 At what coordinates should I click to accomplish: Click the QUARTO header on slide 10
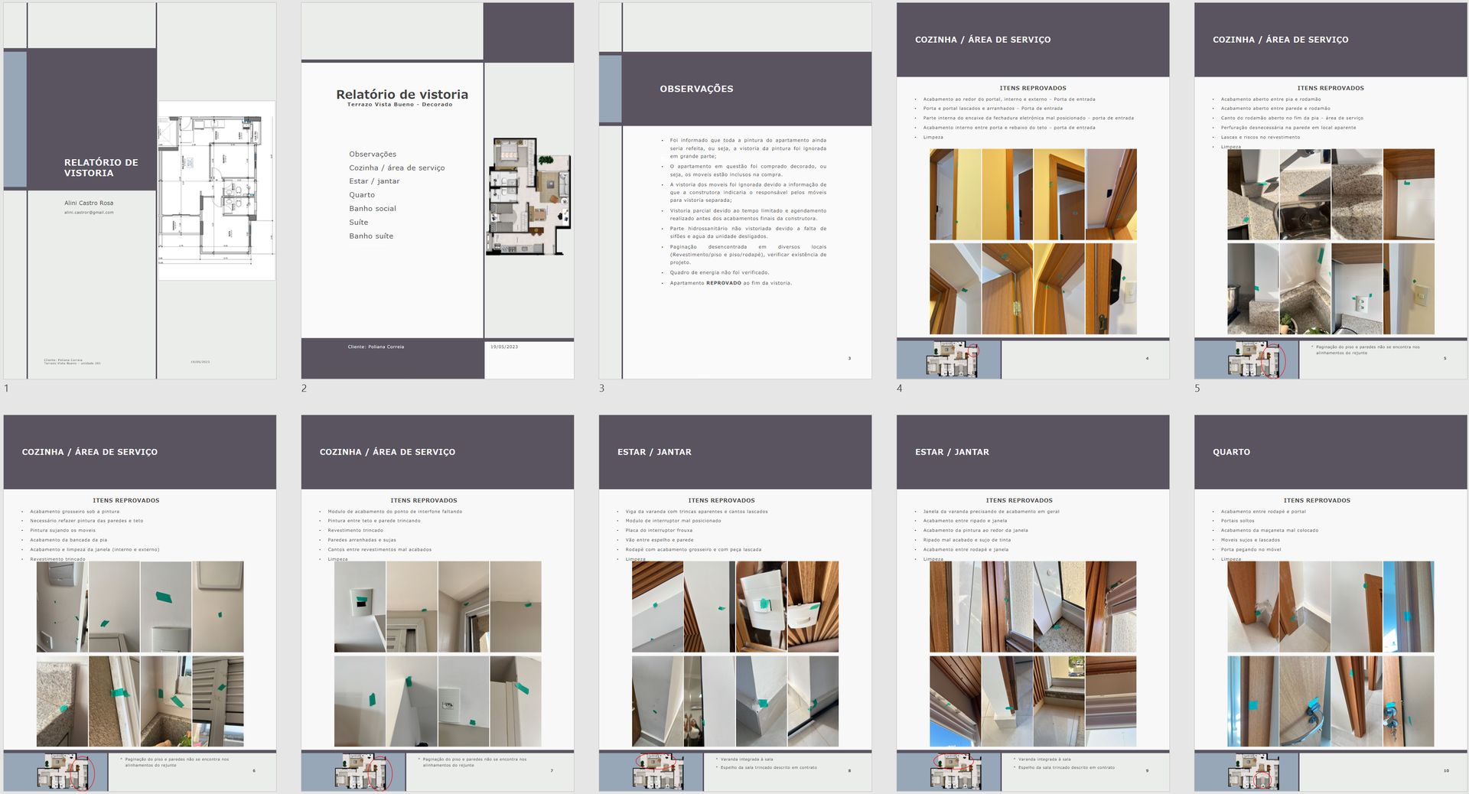coord(1231,452)
